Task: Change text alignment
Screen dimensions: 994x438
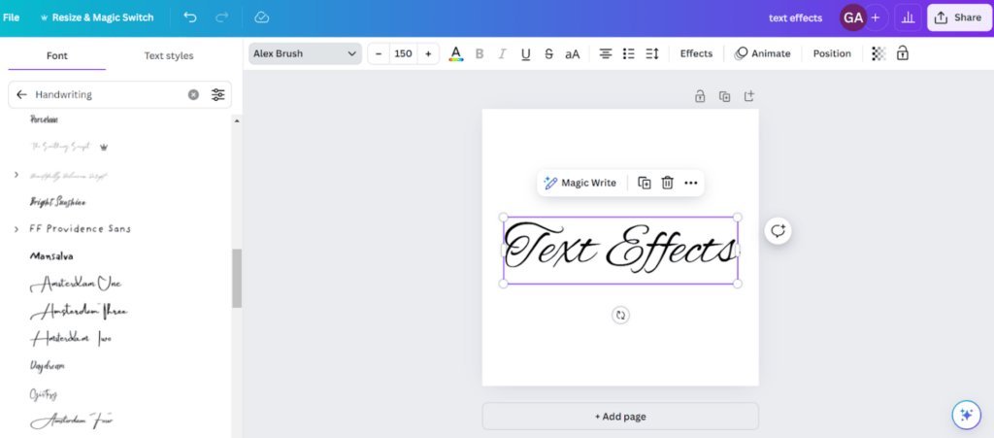Action: pyautogui.click(x=606, y=53)
